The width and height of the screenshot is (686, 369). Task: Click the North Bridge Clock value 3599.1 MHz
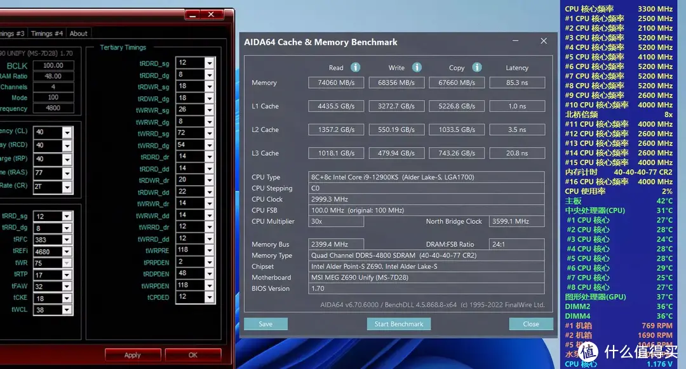pos(516,221)
